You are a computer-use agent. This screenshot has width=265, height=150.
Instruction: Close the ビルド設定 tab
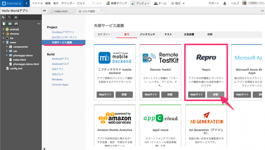tap(101, 10)
